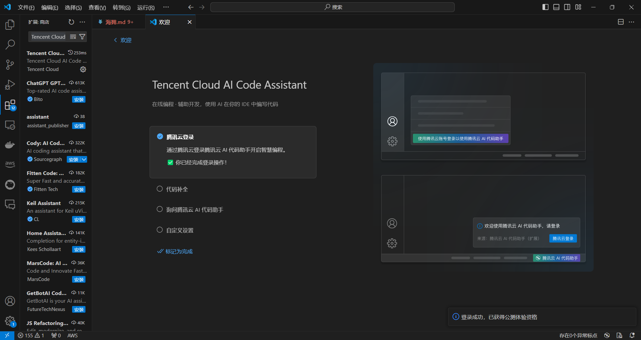Expand Cody install options dropdown arrow
The width and height of the screenshot is (641, 340).
pyautogui.click(x=84, y=159)
